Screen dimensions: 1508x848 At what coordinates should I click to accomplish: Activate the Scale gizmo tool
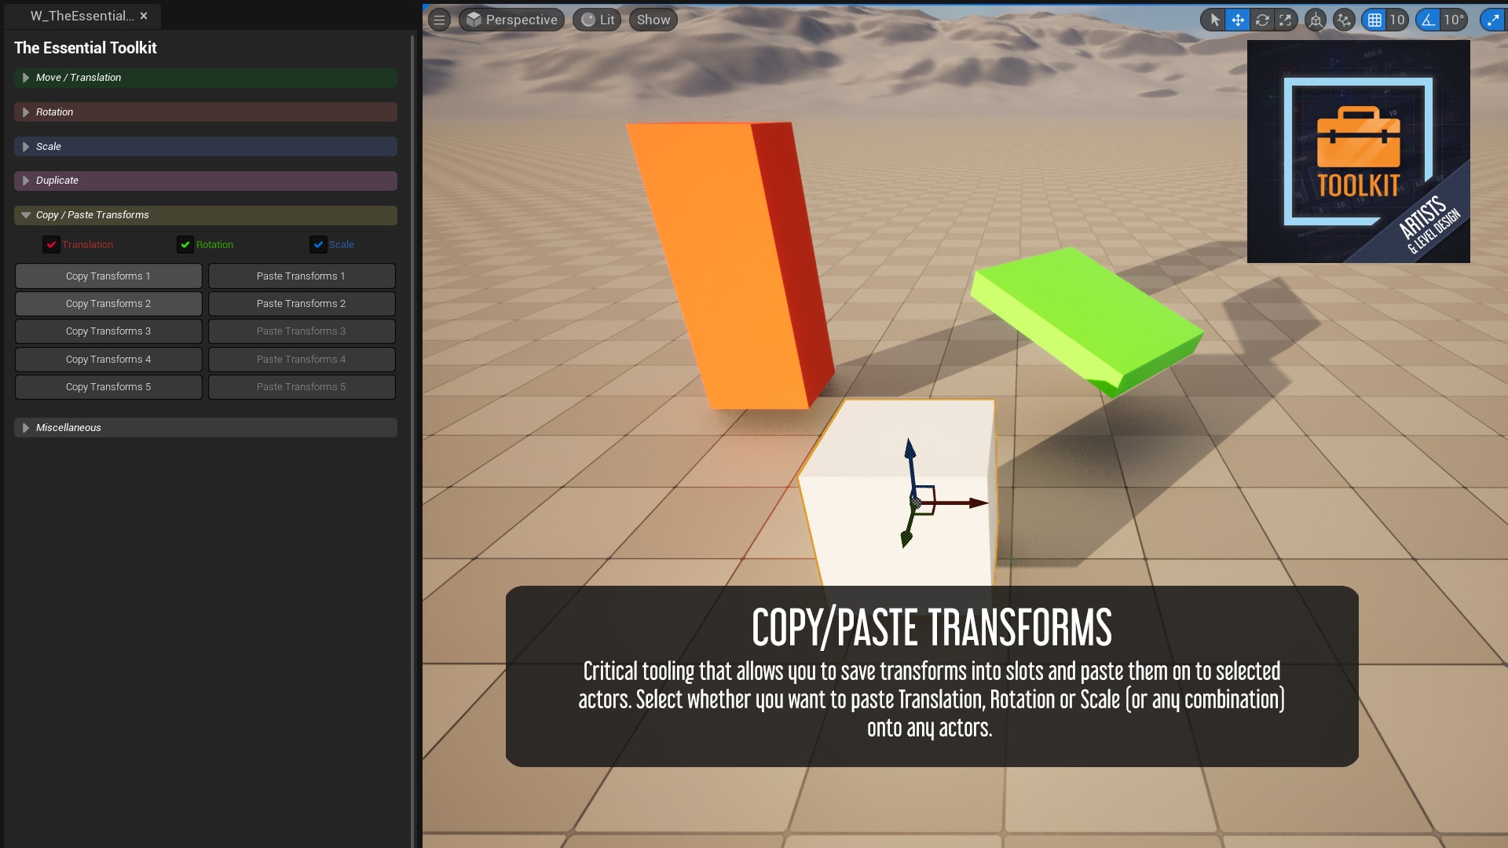point(1286,20)
